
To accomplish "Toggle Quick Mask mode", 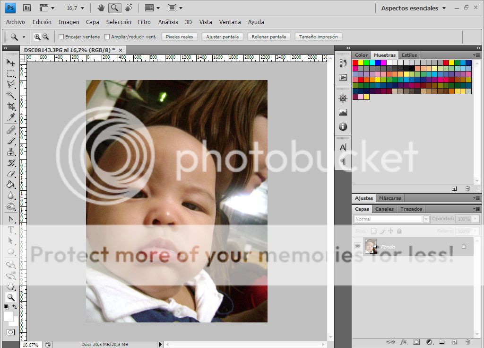I will coord(10,332).
